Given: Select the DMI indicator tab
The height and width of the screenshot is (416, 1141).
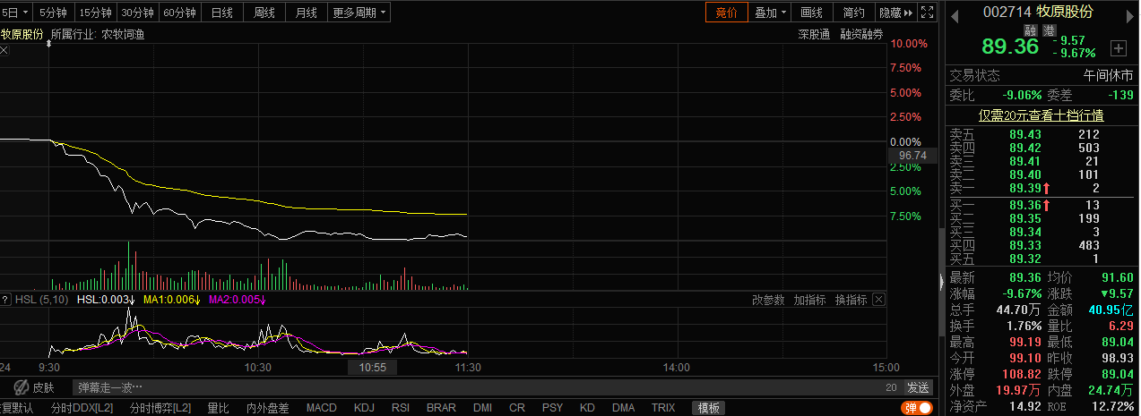Looking at the screenshot, I should 482,408.
